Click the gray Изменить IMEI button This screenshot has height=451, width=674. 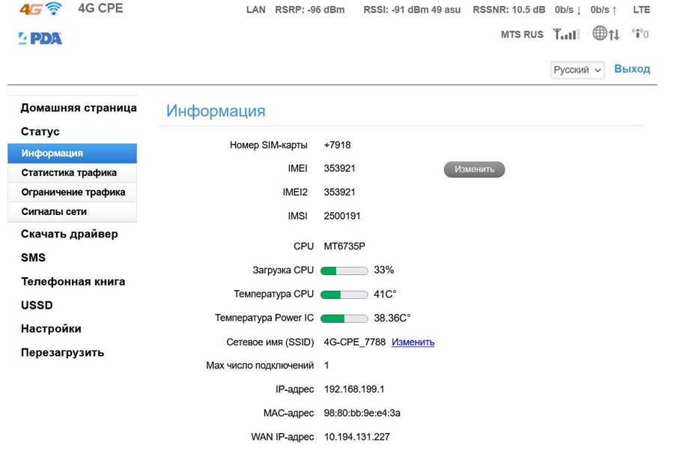pyautogui.click(x=474, y=169)
